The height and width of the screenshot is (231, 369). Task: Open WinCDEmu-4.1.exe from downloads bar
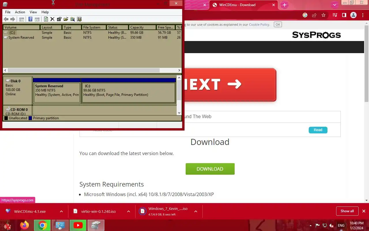pyautogui.click(x=30, y=211)
